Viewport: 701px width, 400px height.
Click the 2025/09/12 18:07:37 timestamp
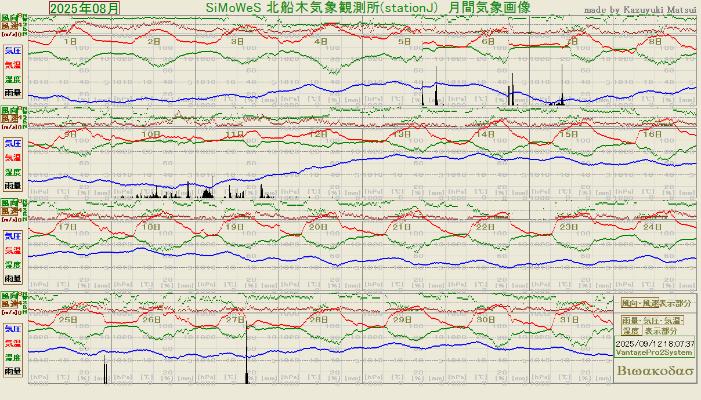pos(655,344)
